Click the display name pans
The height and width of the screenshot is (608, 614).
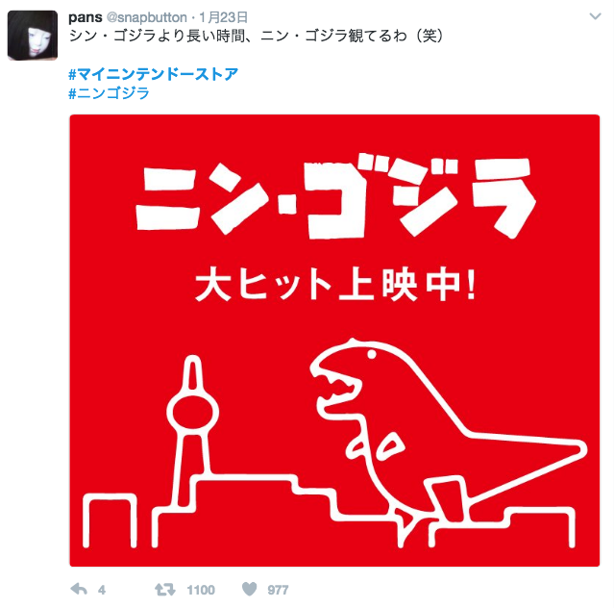coord(85,17)
